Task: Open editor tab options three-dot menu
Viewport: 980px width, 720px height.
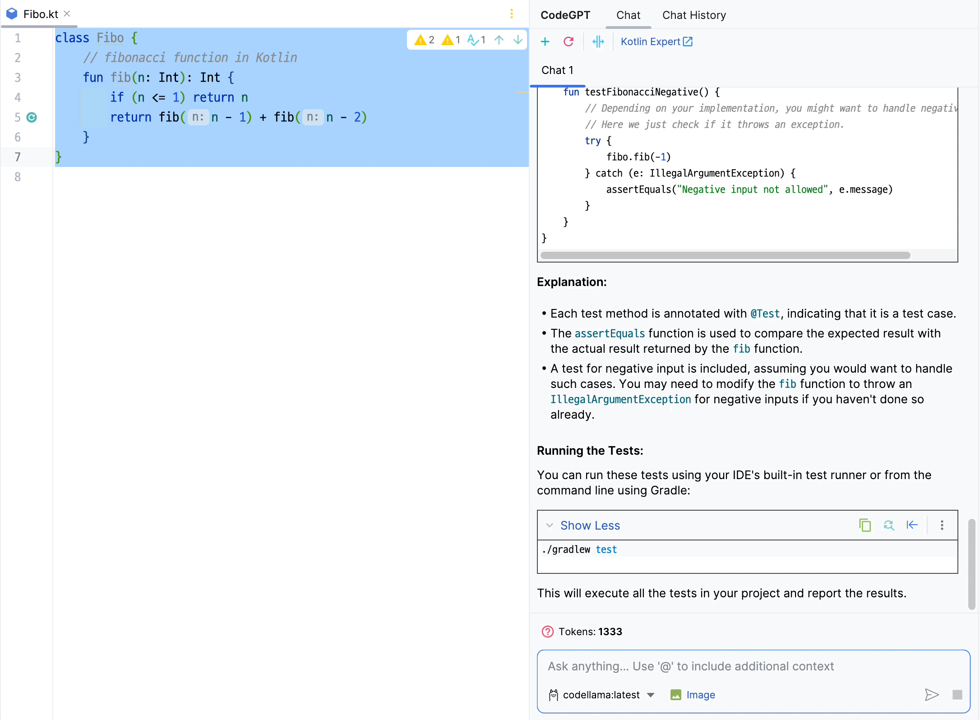Action: point(511,14)
